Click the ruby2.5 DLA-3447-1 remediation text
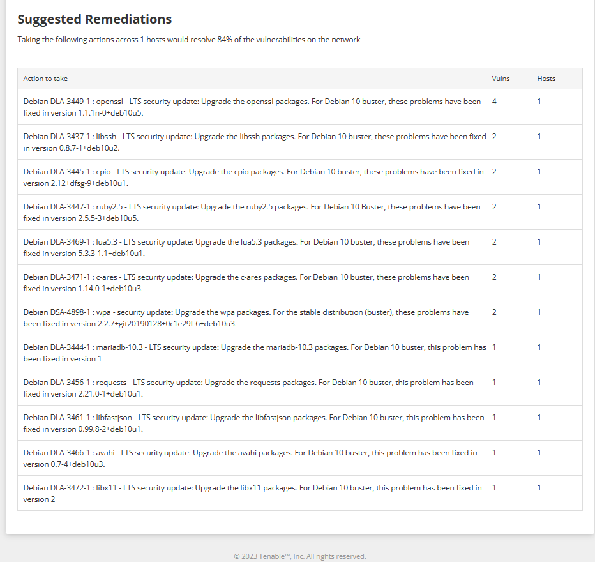 (x=252, y=213)
